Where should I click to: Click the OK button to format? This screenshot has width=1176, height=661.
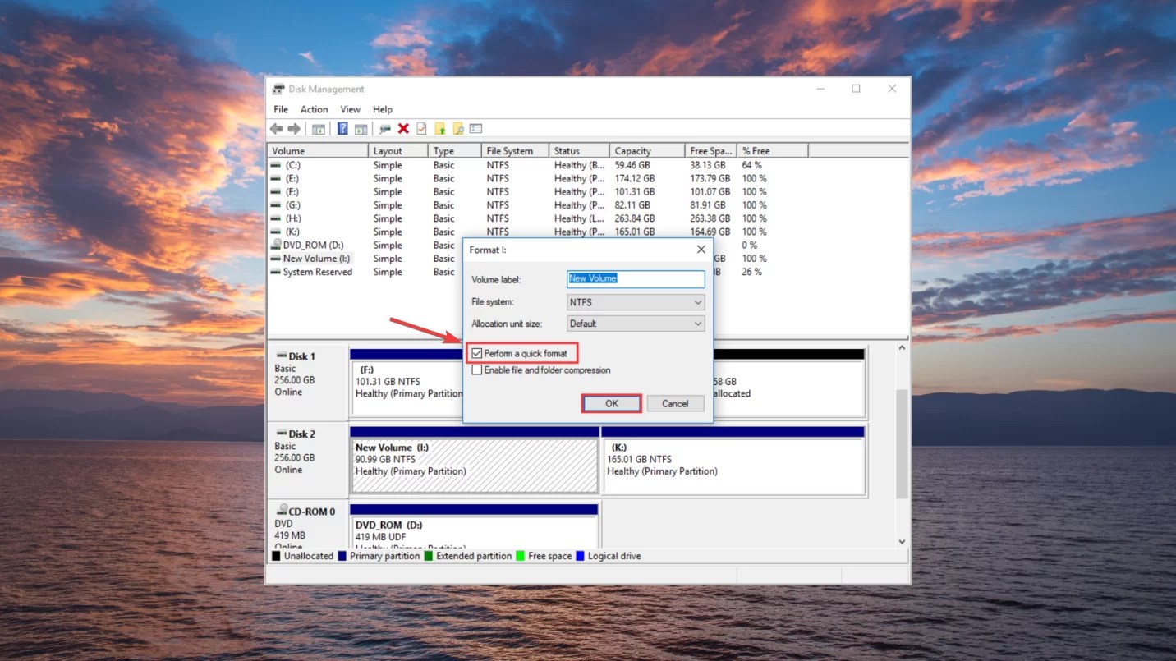point(611,403)
